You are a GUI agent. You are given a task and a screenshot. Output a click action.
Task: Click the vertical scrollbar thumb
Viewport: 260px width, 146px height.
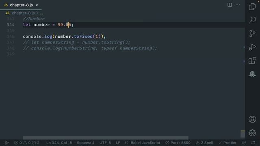coord(243,134)
